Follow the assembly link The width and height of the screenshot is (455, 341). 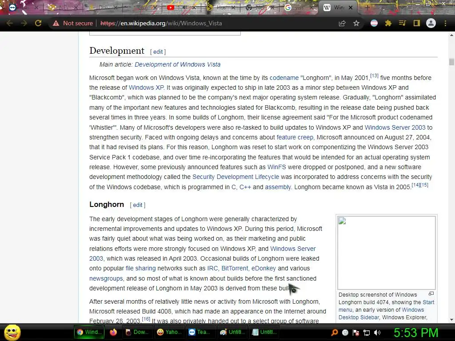(x=278, y=187)
